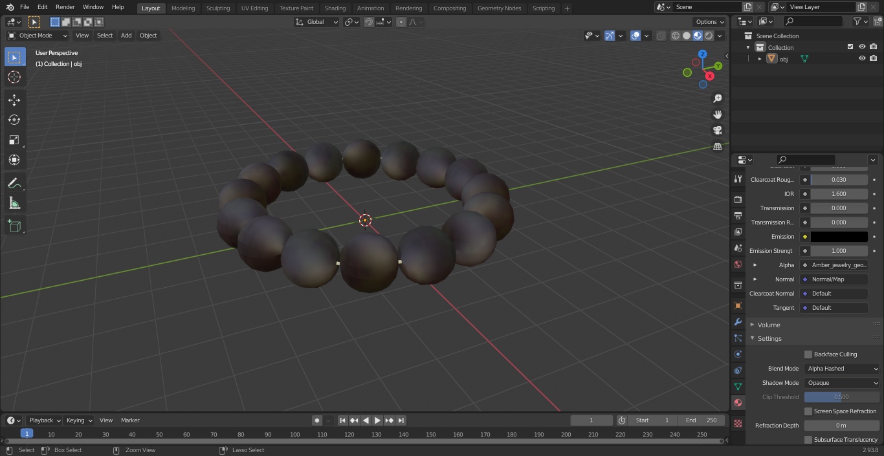Toggle X-ray mode in viewport header
Viewport: 884px width, 456px height.
(x=661, y=36)
